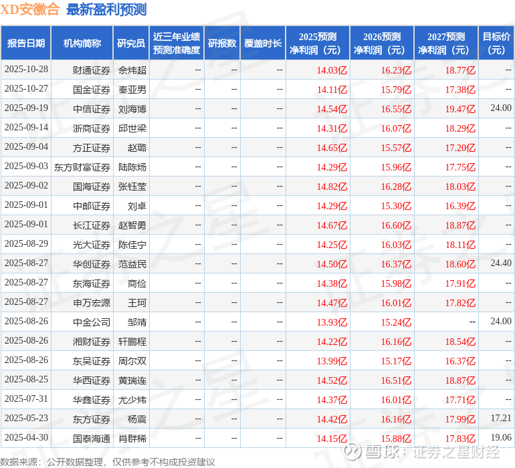The height and width of the screenshot is (468, 515).
Task: Select the 东方财富证券 institution cell
Action: click(x=82, y=167)
